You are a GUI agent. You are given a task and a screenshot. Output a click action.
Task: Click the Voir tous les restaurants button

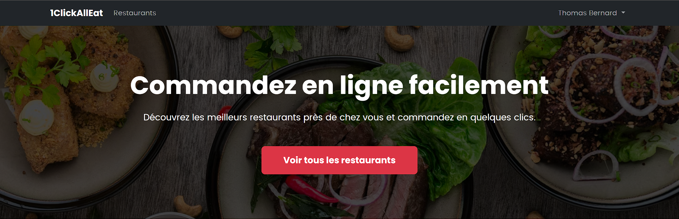(x=339, y=160)
